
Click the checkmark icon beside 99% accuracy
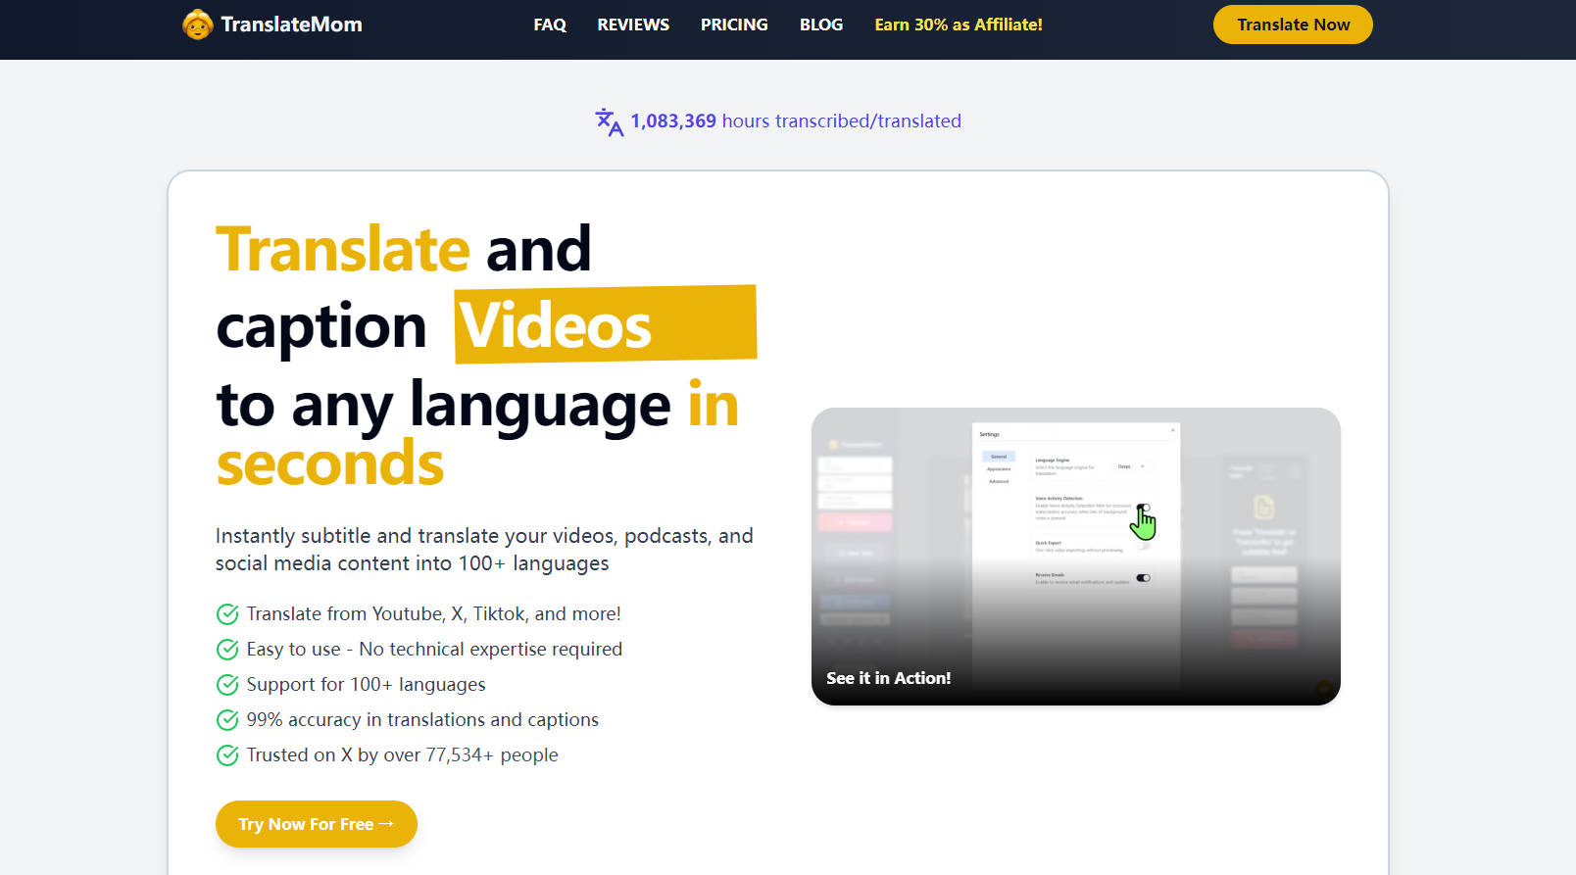pyautogui.click(x=227, y=720)
